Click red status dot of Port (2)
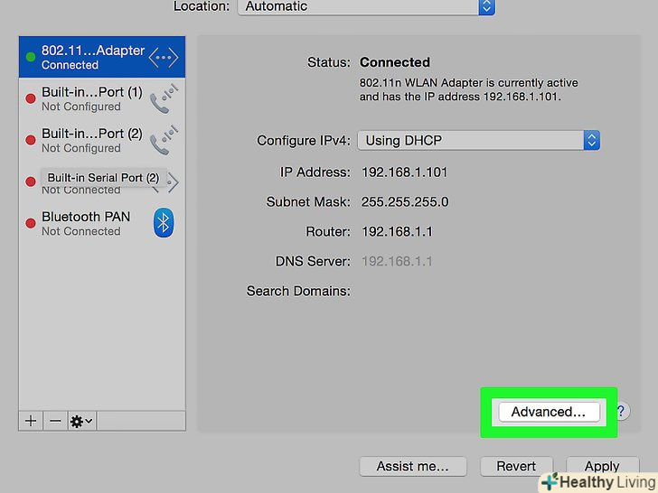Image resolution: width=658 pixels, height=493 pixels. 30,140
